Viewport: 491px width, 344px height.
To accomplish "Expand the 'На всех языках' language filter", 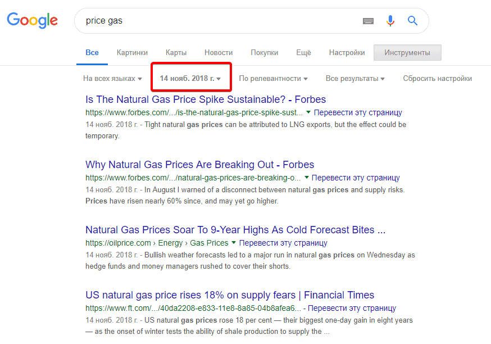I will 112,79.
